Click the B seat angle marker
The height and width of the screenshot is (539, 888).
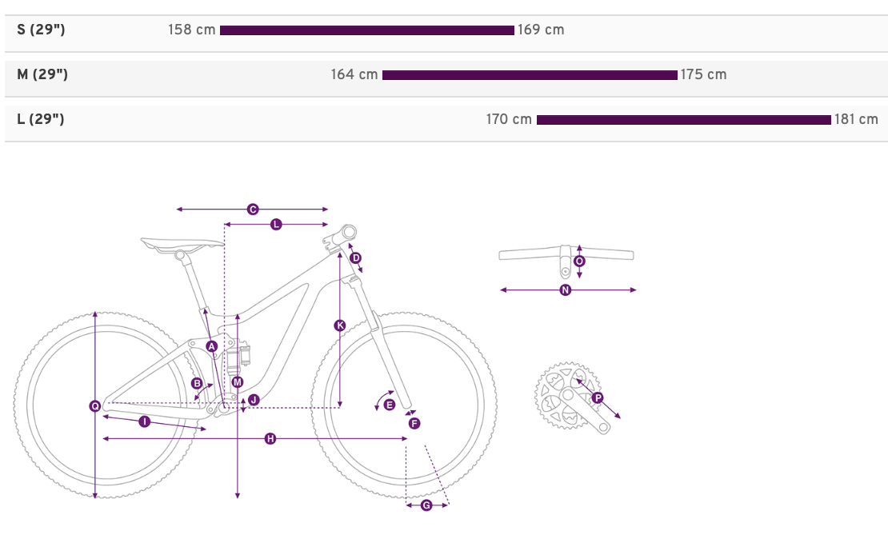click(197, 383)
